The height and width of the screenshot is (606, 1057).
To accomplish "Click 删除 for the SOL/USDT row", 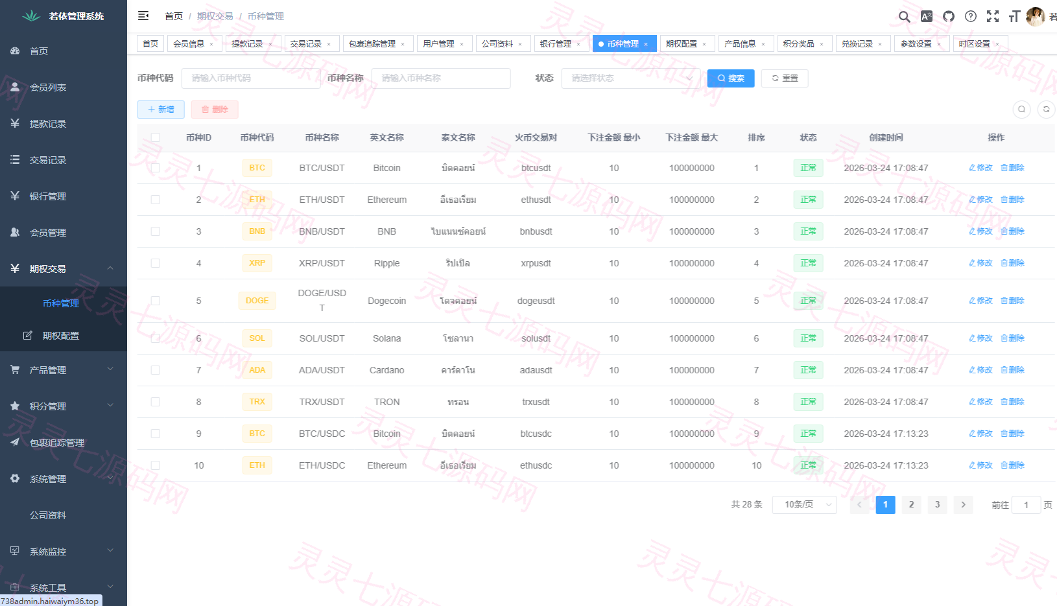I will point(1012,338).
